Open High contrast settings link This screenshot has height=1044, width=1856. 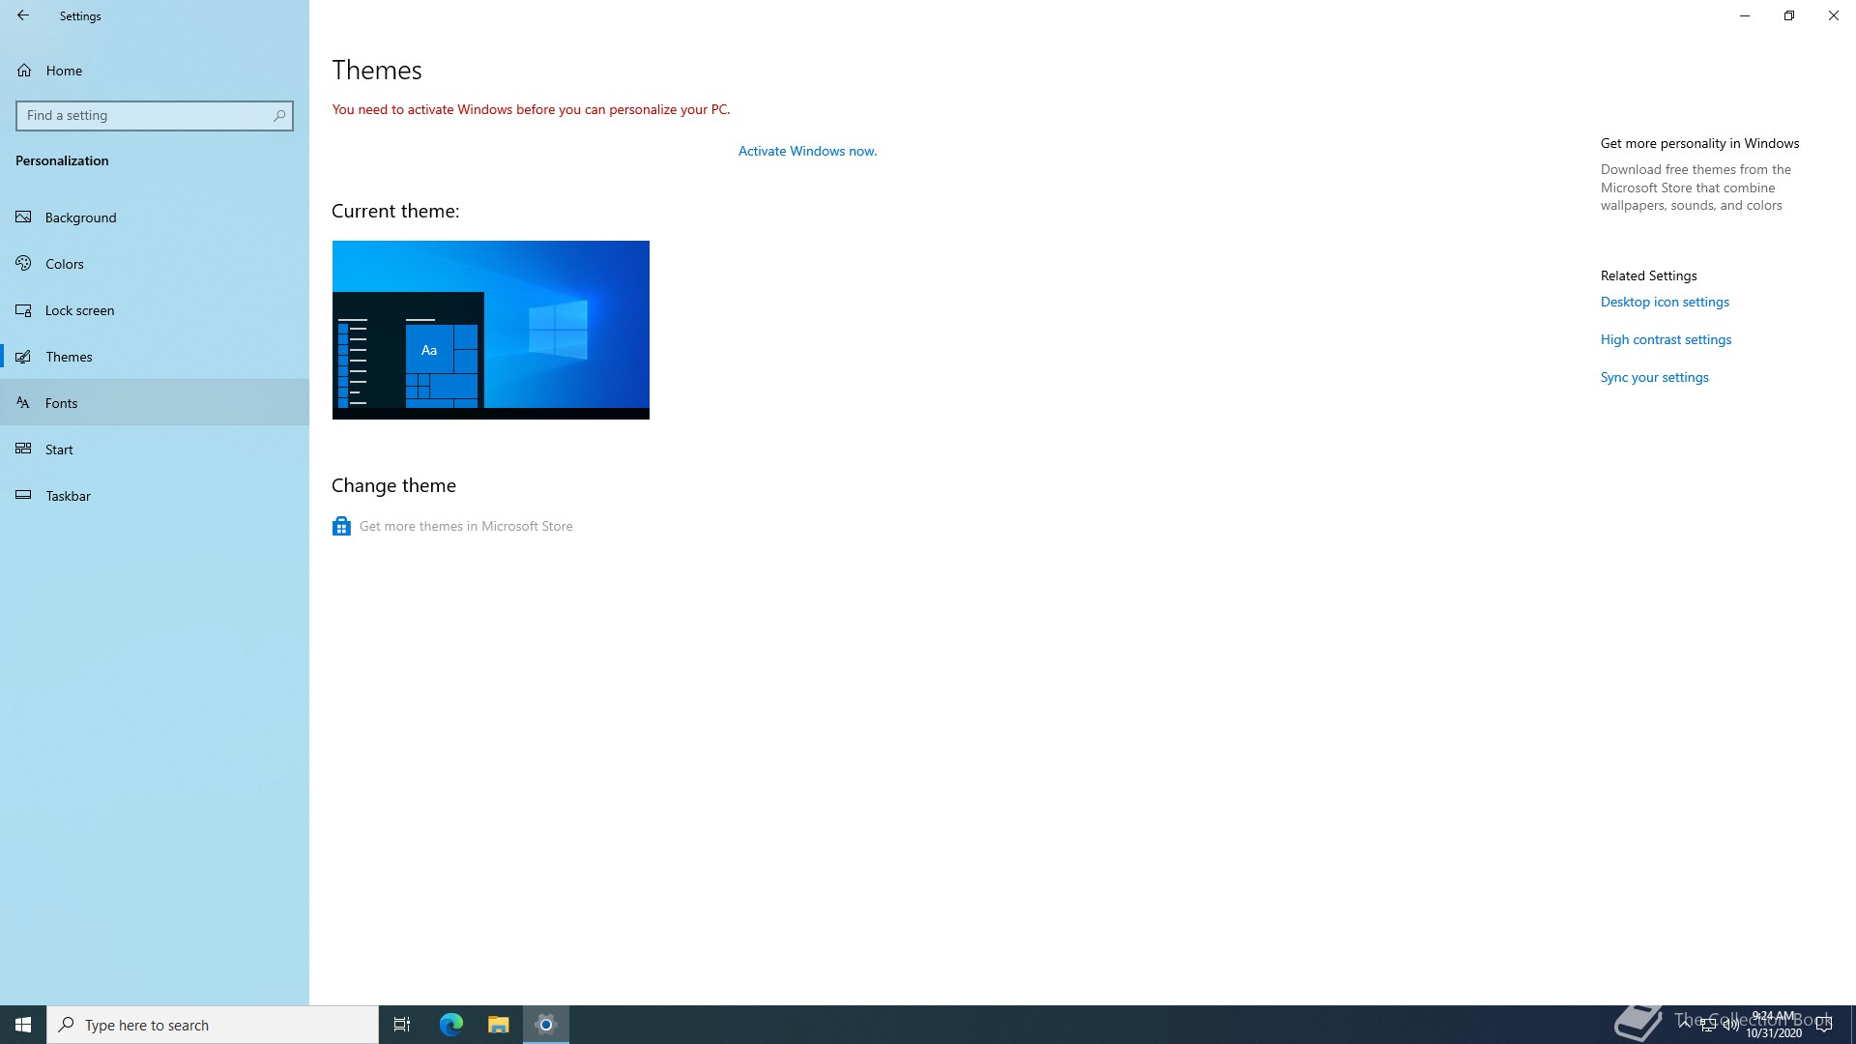1666,339
